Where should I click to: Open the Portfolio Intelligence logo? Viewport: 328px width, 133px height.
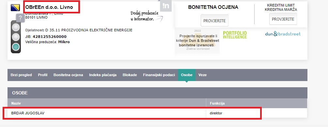click(235, 35)
